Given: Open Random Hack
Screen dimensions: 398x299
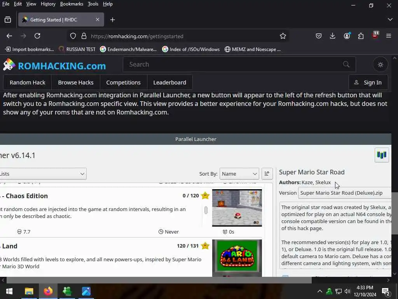Looking at the screenshot, I should click(28, 83).
